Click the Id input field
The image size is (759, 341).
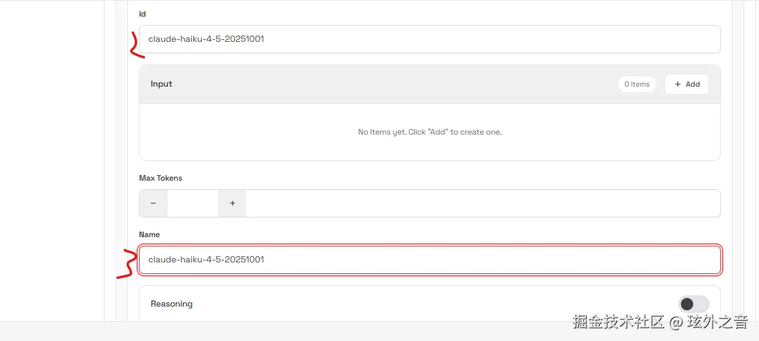click(x=429, y=39)
